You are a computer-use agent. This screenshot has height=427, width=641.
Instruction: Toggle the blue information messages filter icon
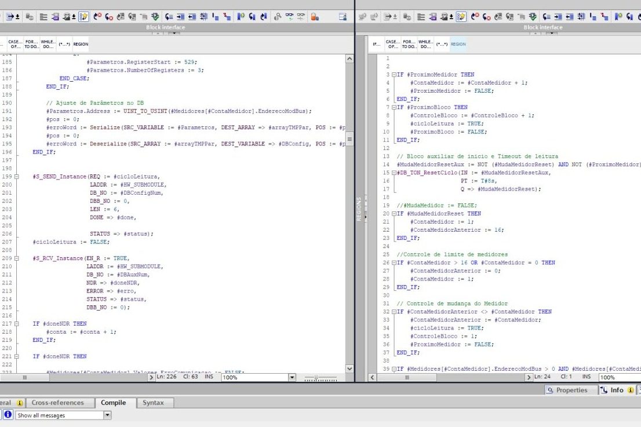pyautogui.click(x=8, y=415)
